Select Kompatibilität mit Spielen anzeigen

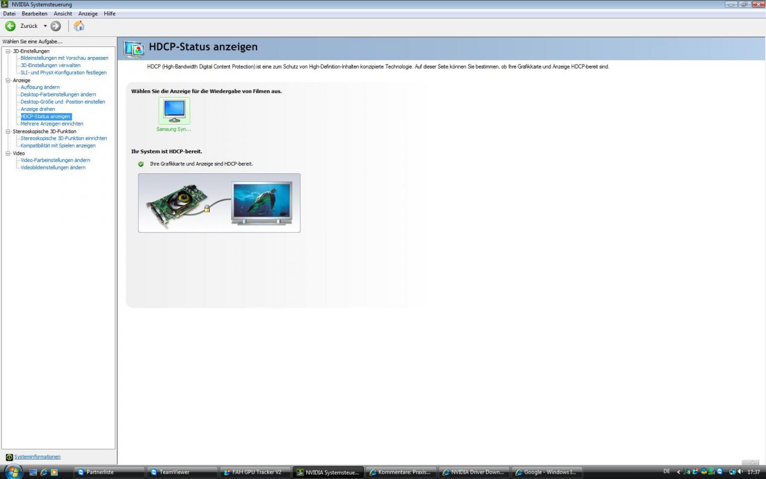(58, 145)
